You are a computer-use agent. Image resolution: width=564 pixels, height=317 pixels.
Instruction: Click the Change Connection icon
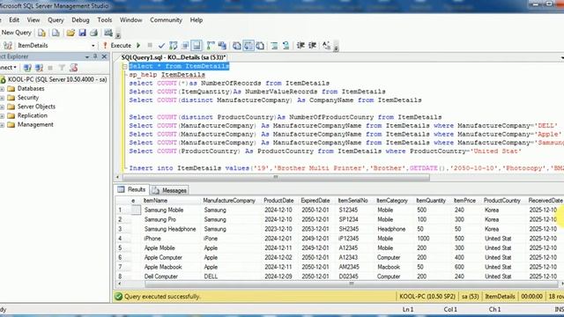tap(8, 46)
